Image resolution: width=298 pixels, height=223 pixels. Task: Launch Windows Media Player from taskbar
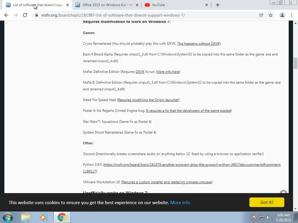pos(43,217)
